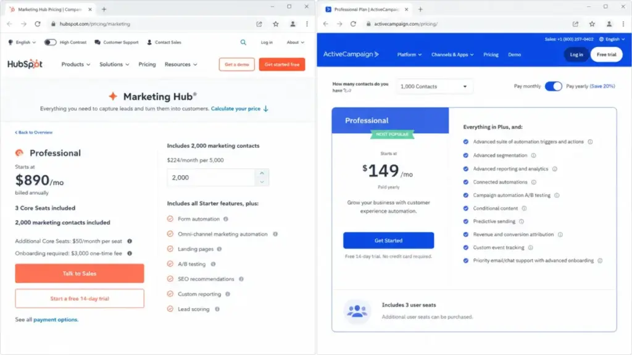Click ActiveCampaign Log in button
The height and width of the screenshot is (355, 632).
pyautogui.click(x=576, y=54)
